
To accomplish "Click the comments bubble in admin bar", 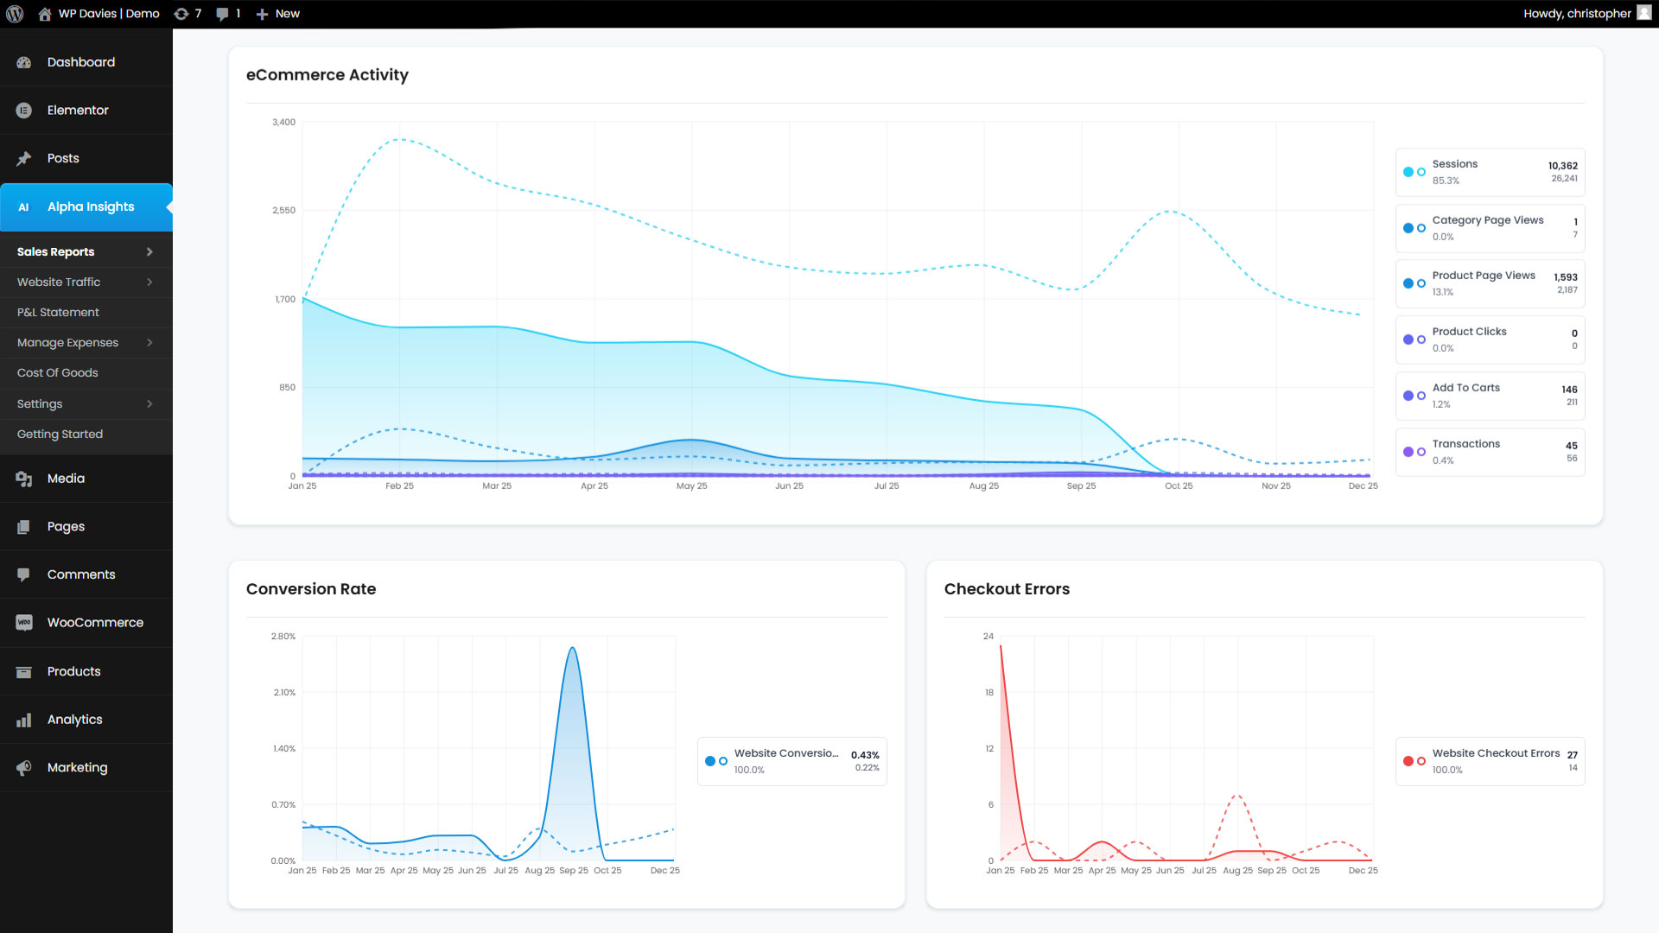I will point(223,14).
